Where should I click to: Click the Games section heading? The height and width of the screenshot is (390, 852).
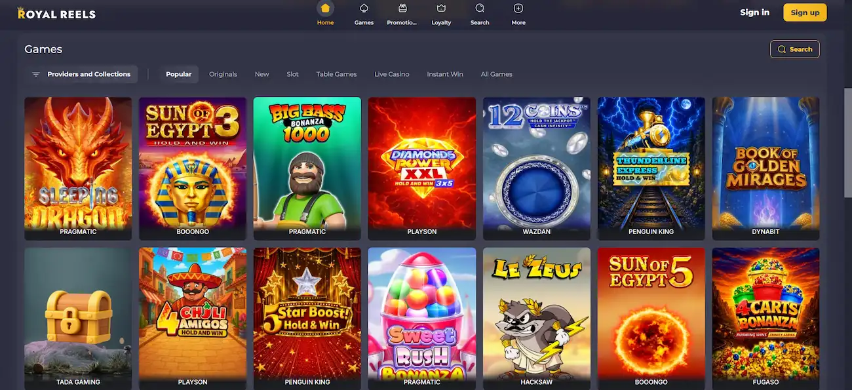pos(43,49)
